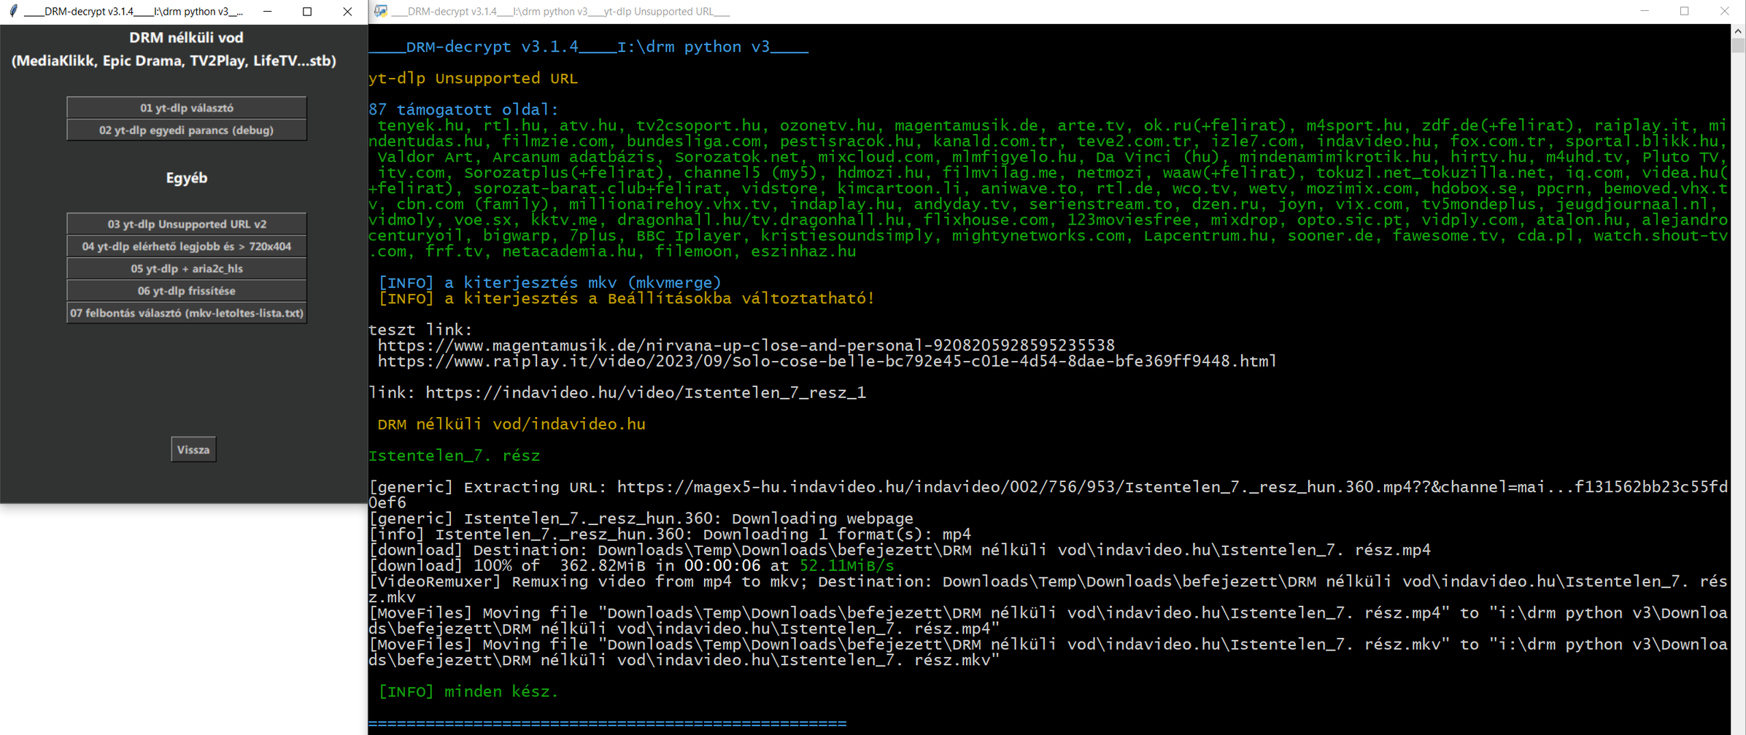Click the console window's title bar icon
This screenshot has height=735, width=1746.
[x=381, y=11]
